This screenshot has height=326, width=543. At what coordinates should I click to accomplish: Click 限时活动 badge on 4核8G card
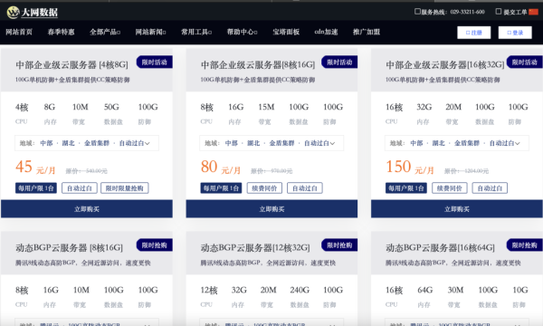click(x=155, y=62)
